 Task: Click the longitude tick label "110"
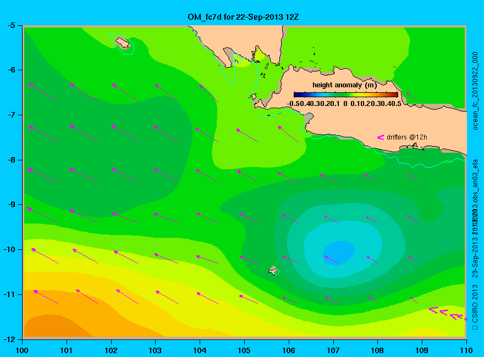click(x=466, y=350)
